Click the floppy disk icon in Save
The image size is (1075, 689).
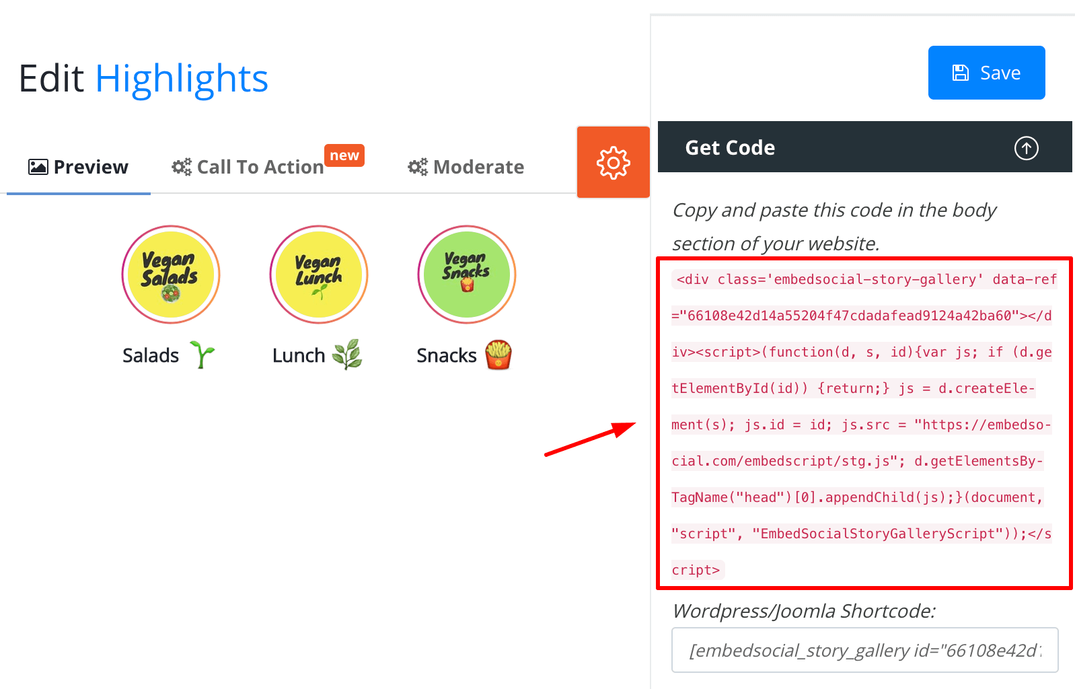coord(961,73)
